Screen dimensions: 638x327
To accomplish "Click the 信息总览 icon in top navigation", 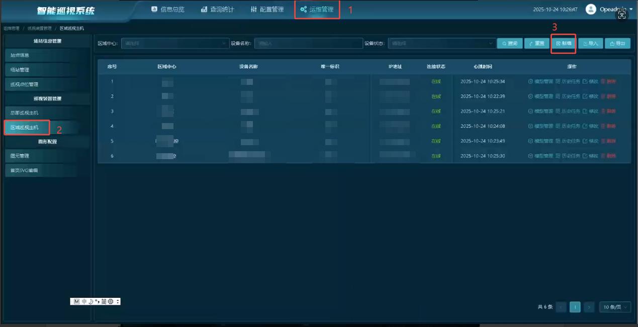I will coord(154,10).
